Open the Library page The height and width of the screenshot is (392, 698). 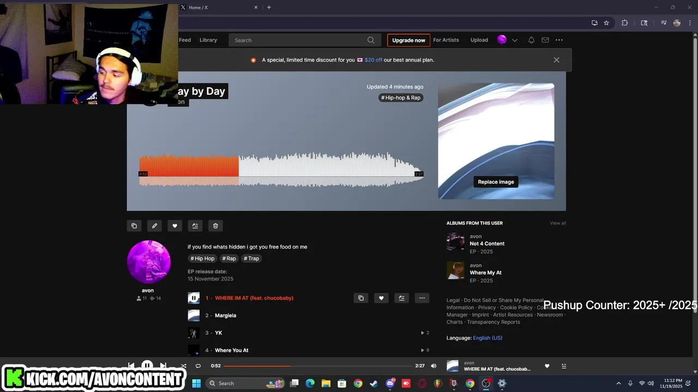[x=208, y=40]
